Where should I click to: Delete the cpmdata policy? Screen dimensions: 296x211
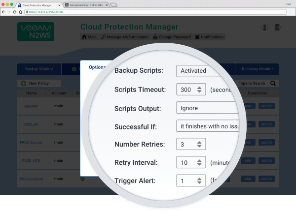pos(266,106)
